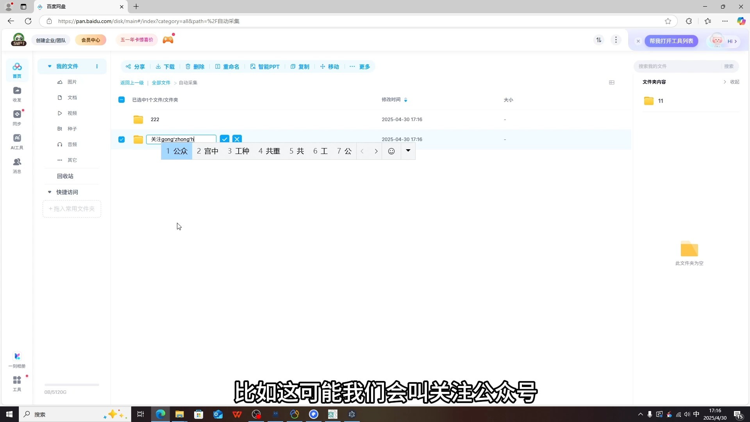Launch 智能PPT from the toolbar
The image size is (750, 422).
point(264,66)
